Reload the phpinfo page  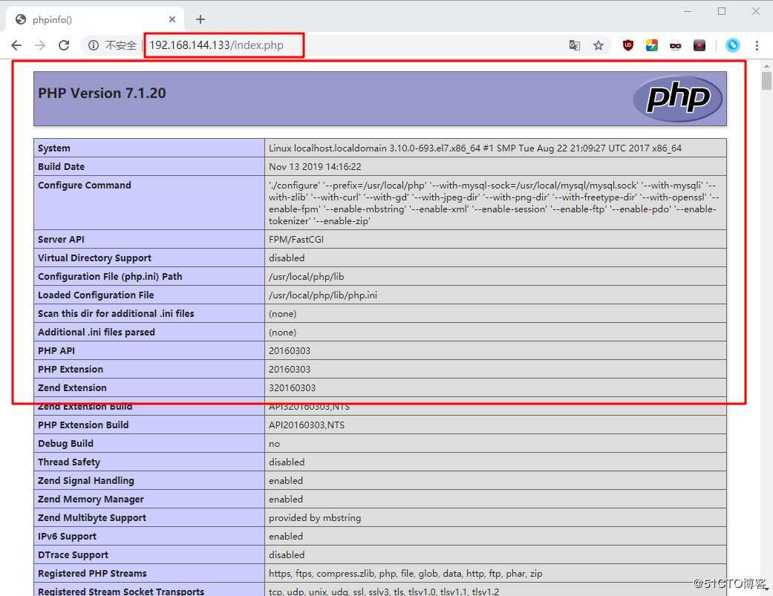pyautogui.click(x=64, y=45)
